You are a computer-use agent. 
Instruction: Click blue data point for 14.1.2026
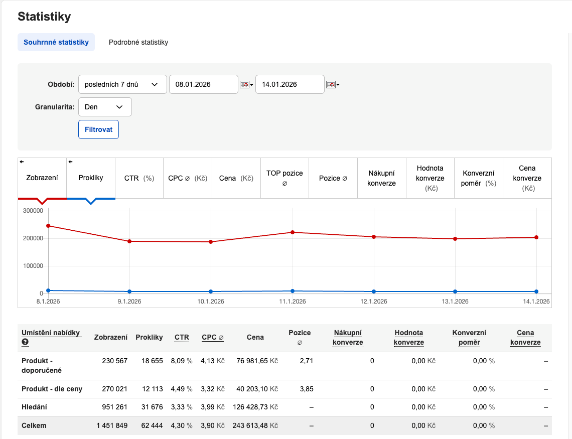click(x=536, y=291)
